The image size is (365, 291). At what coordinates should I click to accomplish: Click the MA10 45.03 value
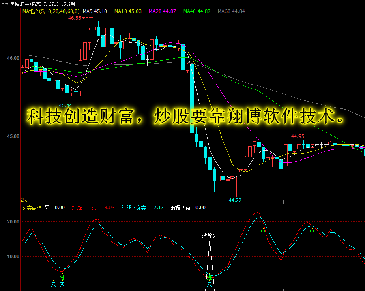point(128,11)
